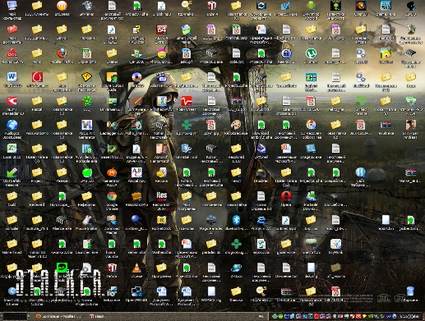Image resolution: width=425 pixels, height=321 pixels.
Task: Open the brown briefcase icon
Action: [136, 196]
